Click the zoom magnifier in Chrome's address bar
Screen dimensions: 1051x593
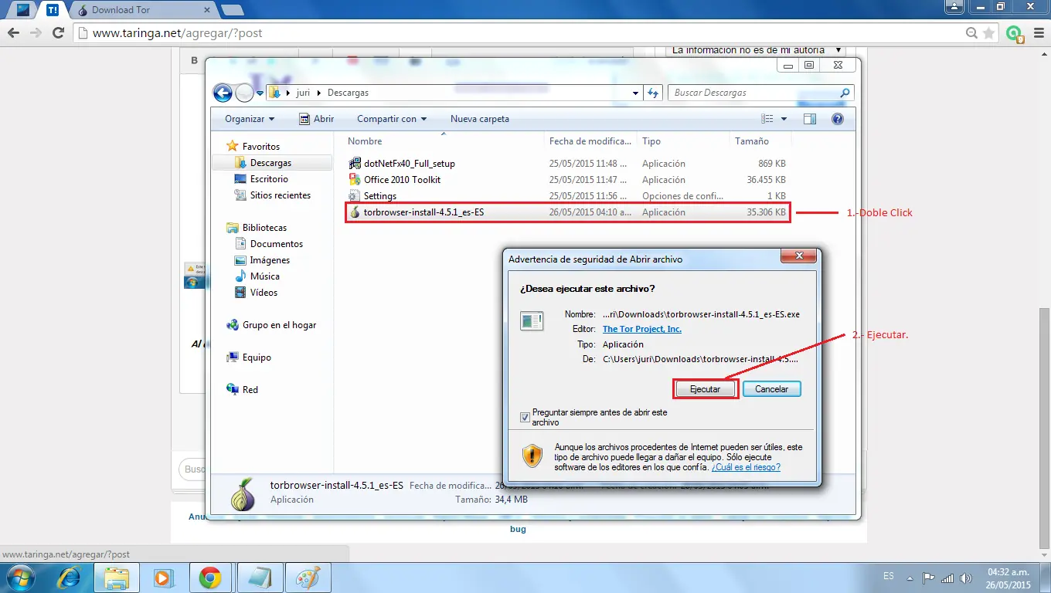click(972, 33)
